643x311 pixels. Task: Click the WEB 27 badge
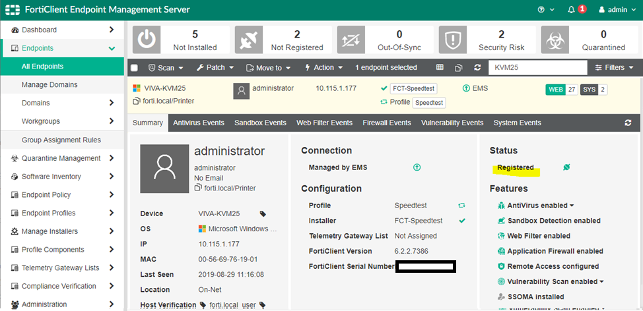point(562,90)
